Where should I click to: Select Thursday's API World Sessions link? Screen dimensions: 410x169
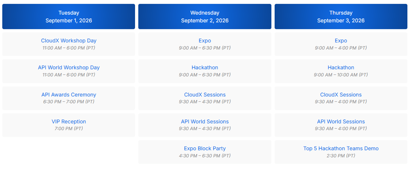(341, 122)
